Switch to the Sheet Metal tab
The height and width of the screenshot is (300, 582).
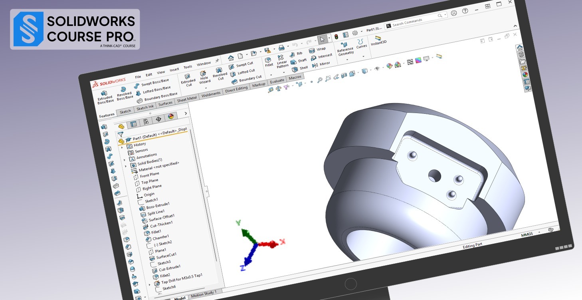click(187, 99)
